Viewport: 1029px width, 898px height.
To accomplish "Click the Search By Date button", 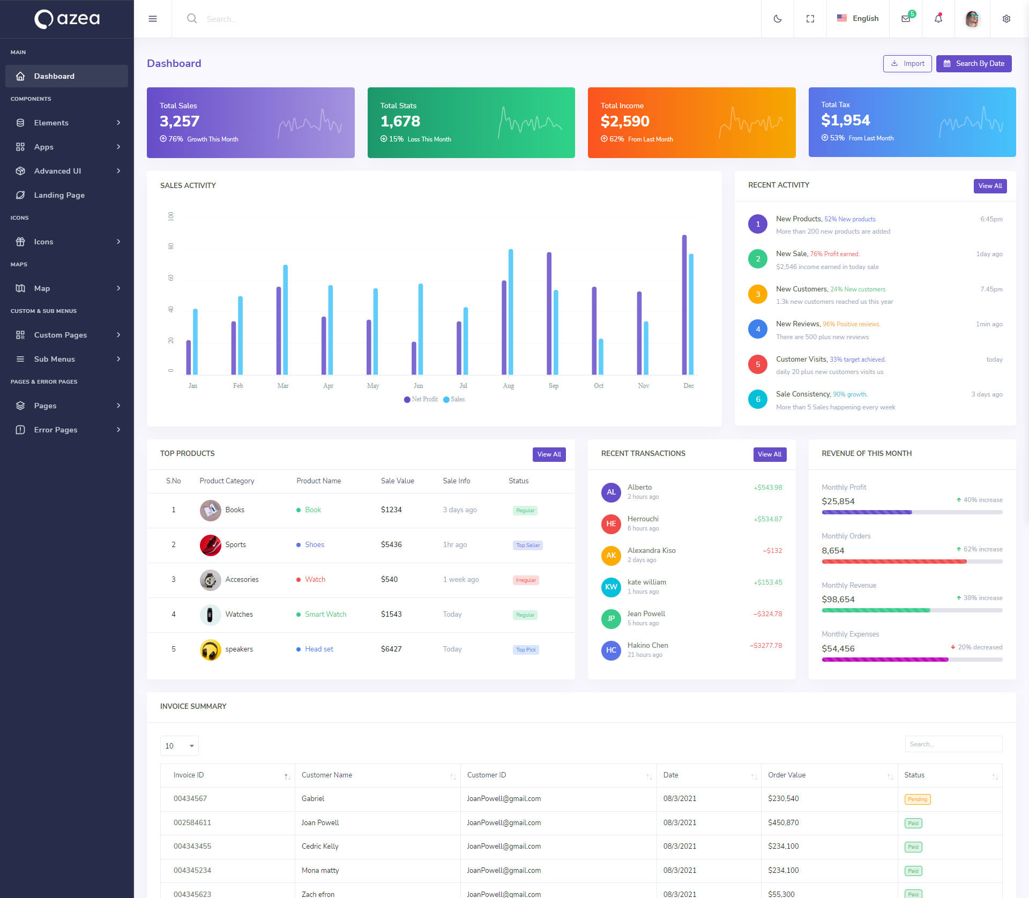I will [x=974, y=64].
